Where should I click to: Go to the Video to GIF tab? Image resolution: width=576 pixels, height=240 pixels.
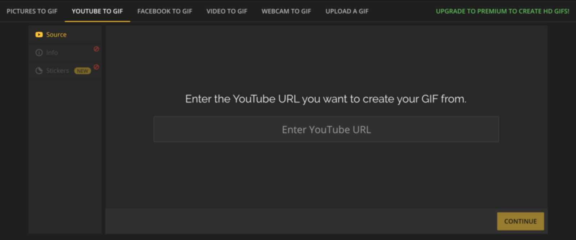(x=227, y=11)
